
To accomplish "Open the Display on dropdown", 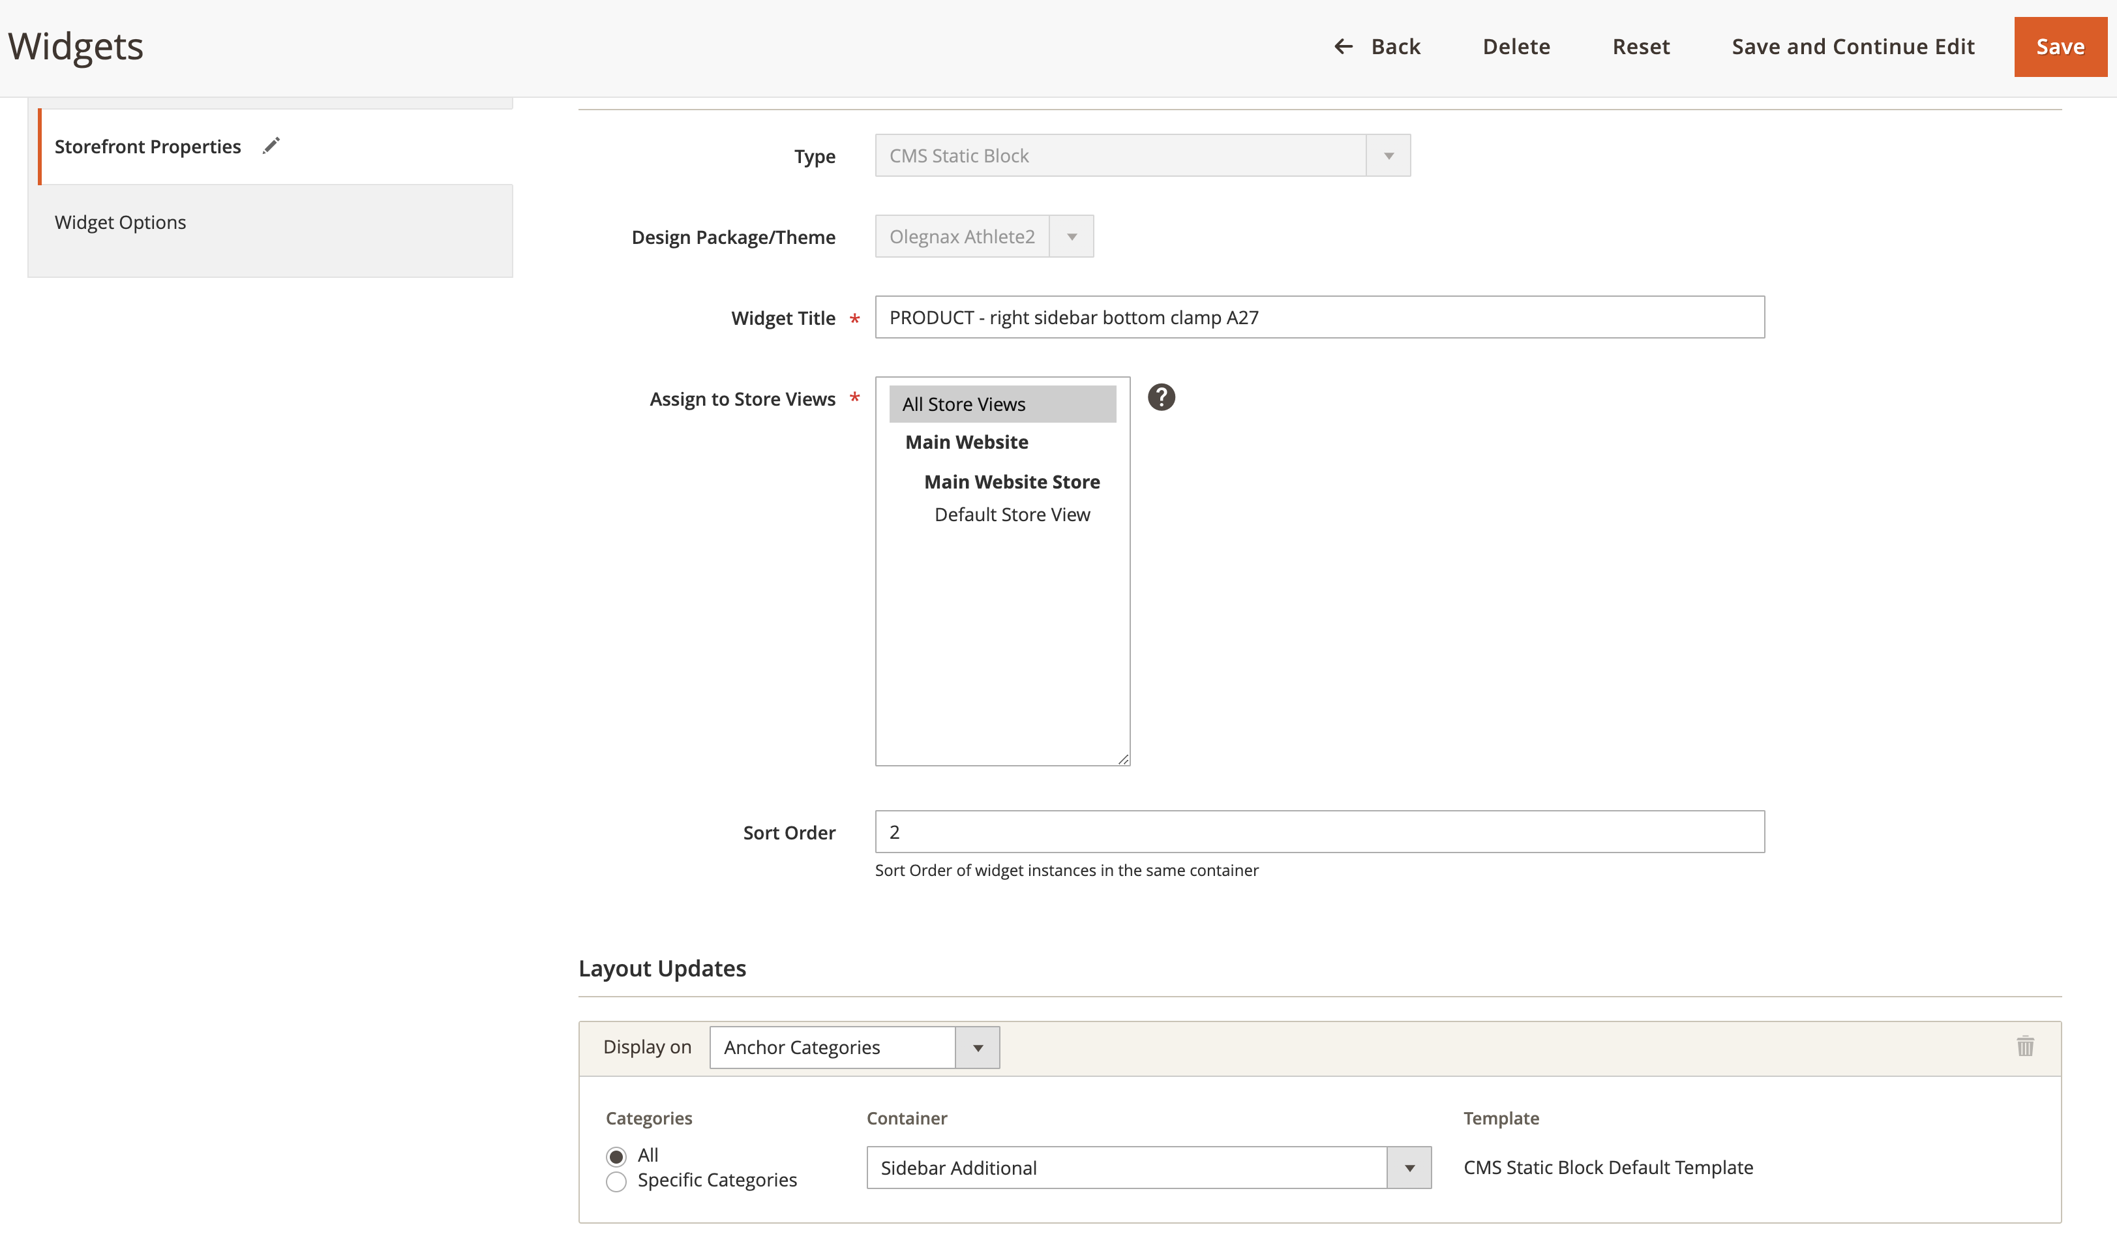I will [854, 1048].
